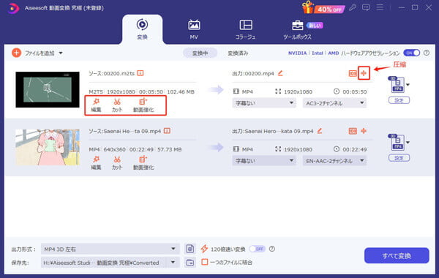Image resolution: width=439 pixels, height=278 pixels.
Task: Toggle hardware acceleration switch
Action: [411, 53]
